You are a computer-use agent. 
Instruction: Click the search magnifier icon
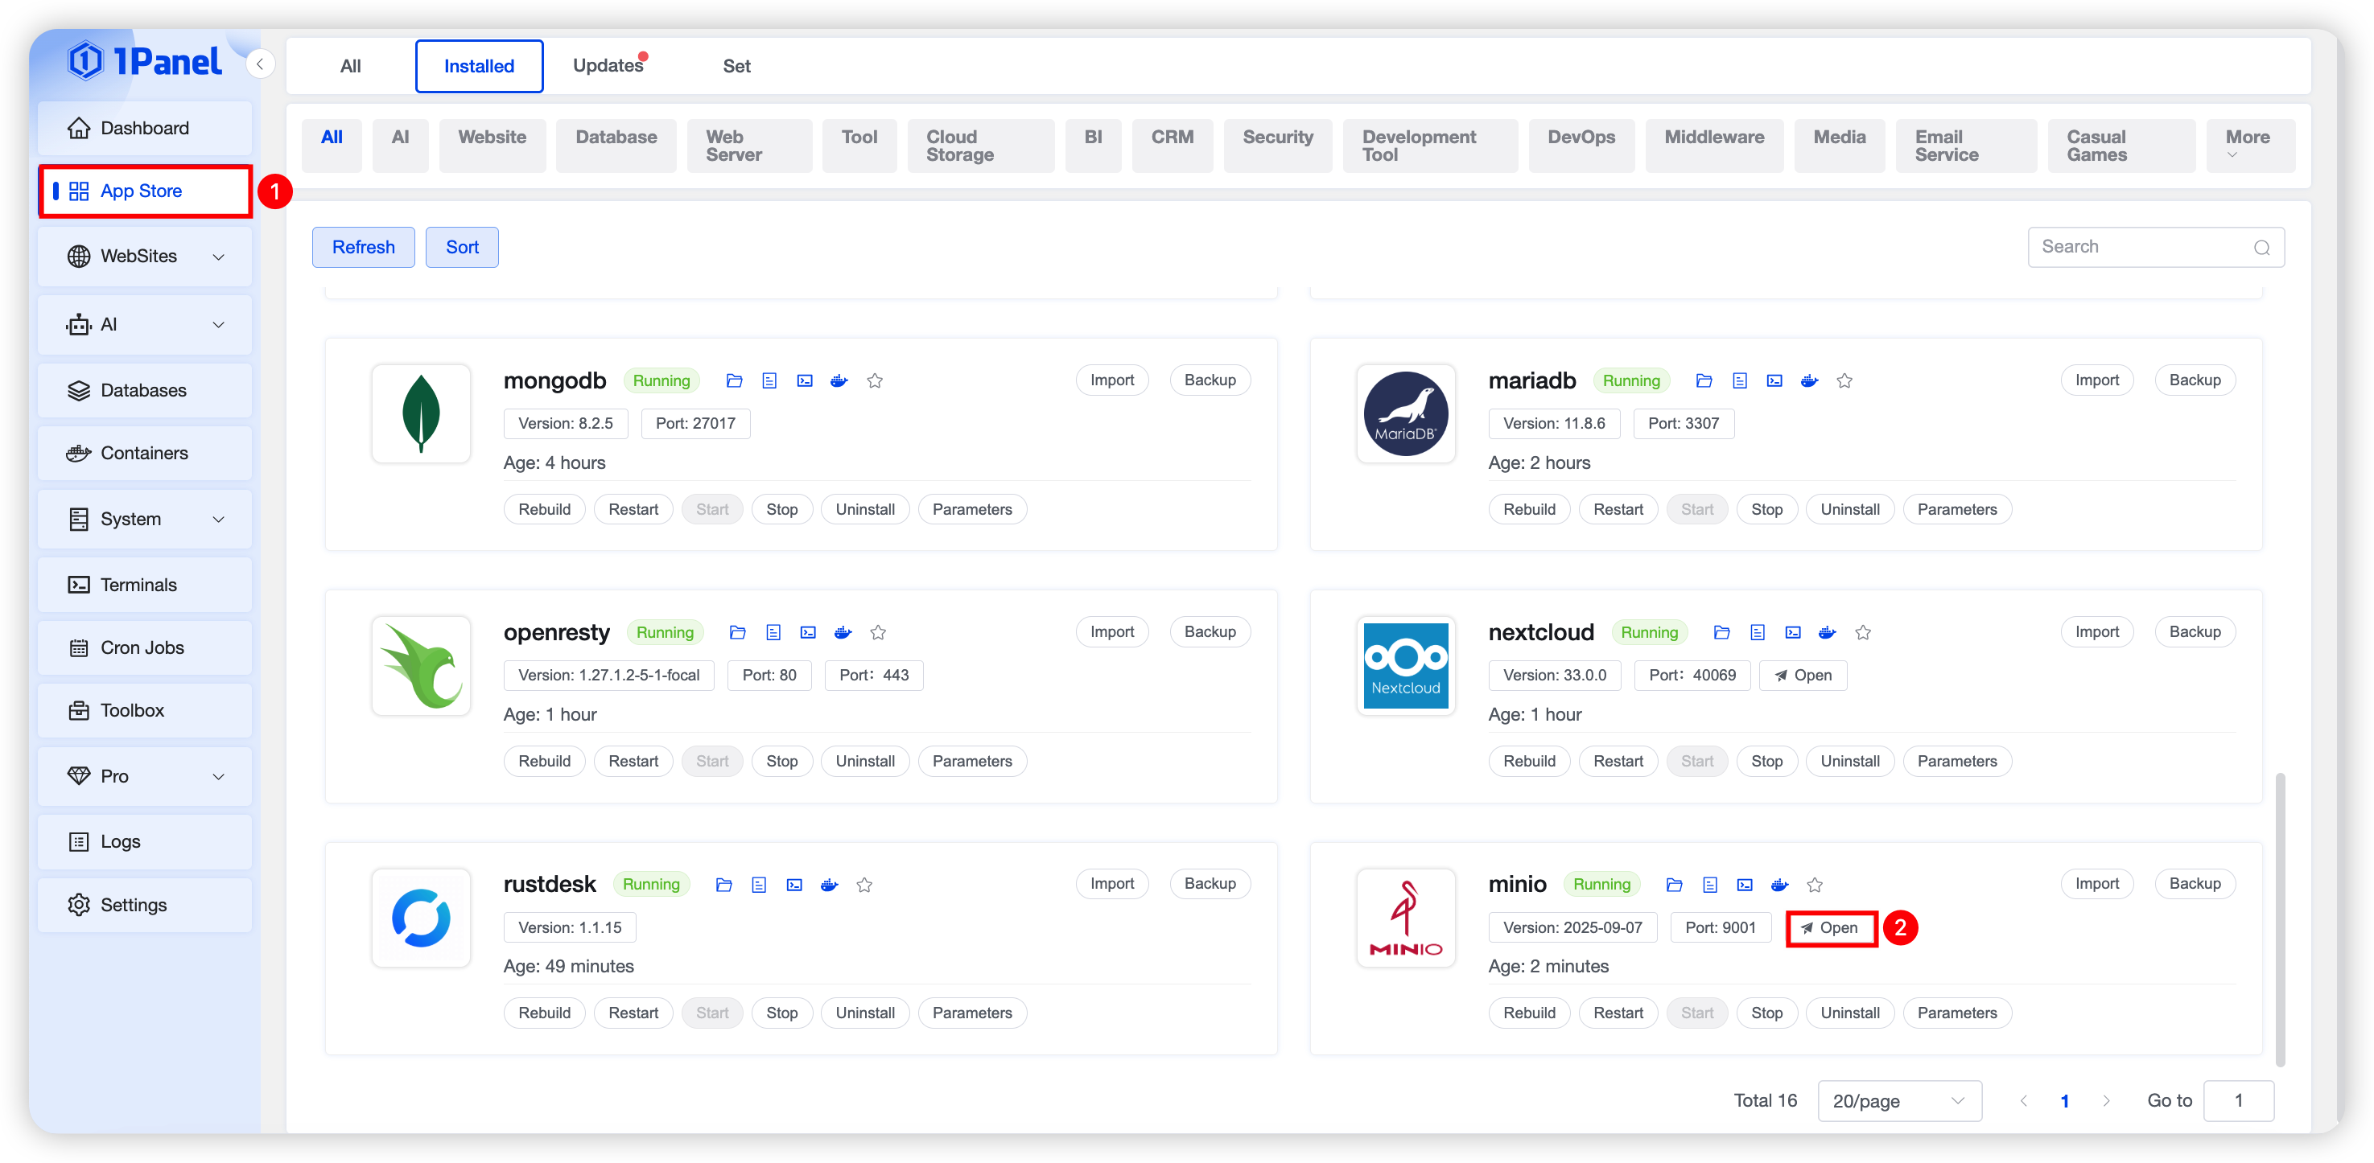click(2261, 248)
